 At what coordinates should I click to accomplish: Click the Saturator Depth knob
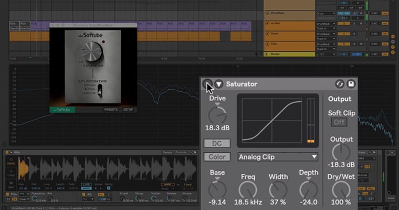click(x=308, y=189)
